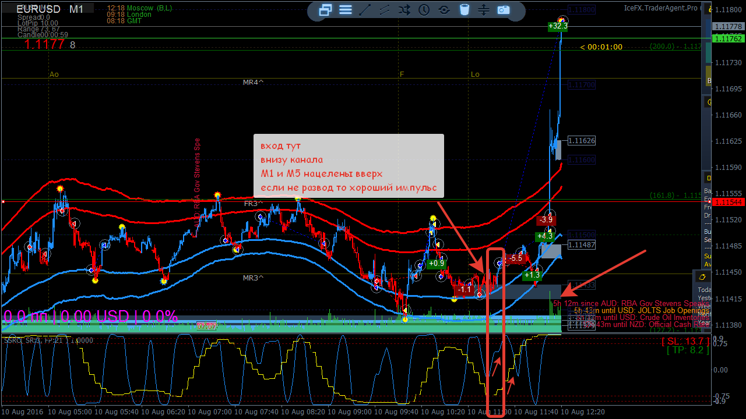Click the MR3^ level label
746x419 pixels.
[x=254, y=278]
